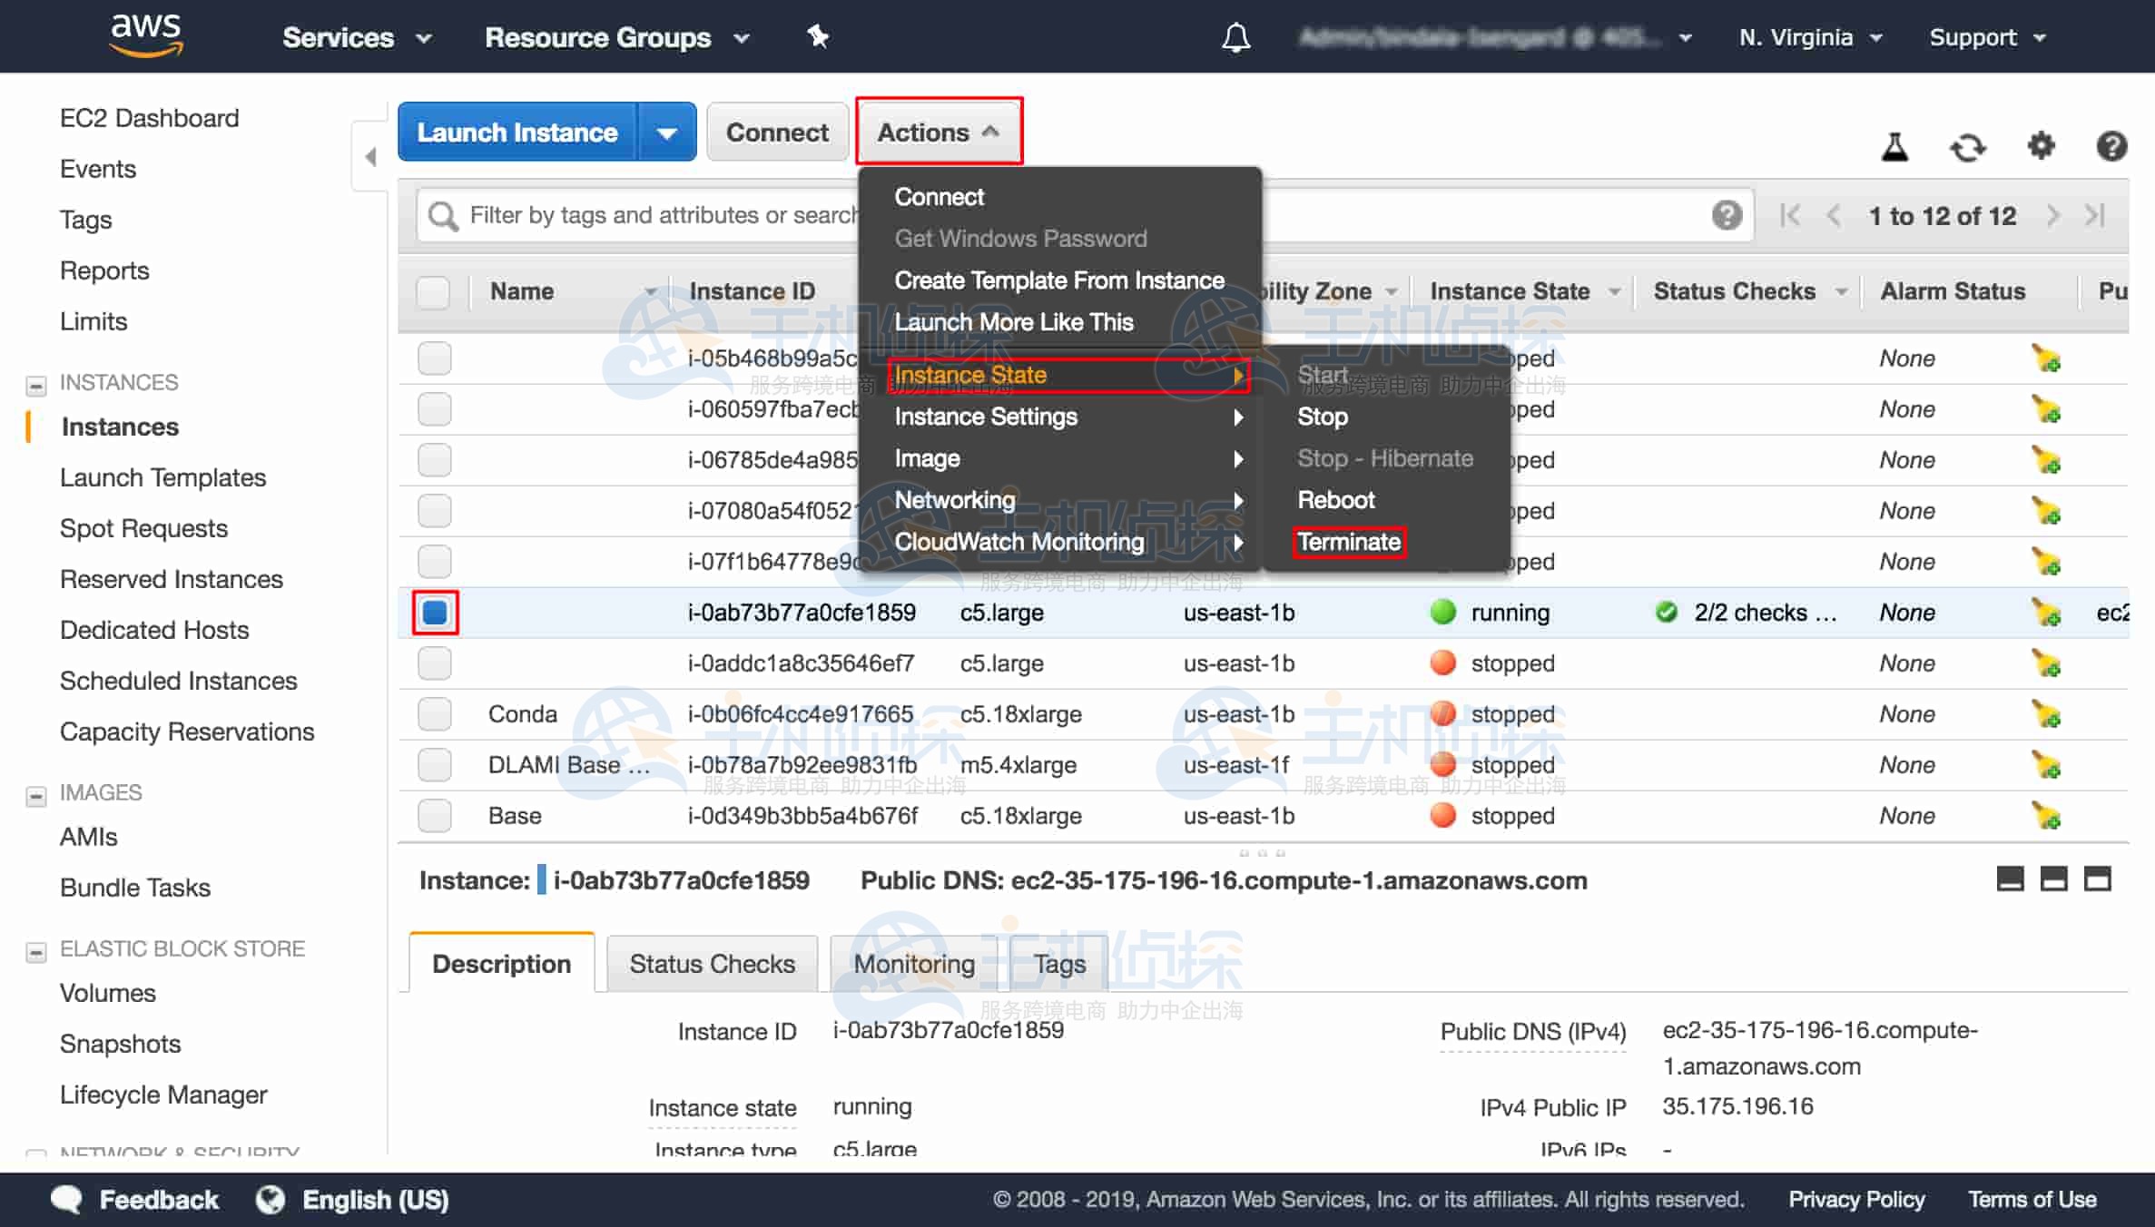Open the Launch Instance dropdown arrow
The image size is (2155, 1227).
[667, 133]
